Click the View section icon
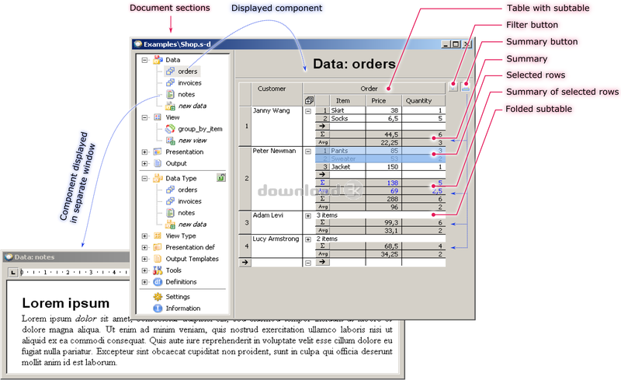The image size is (621, 380). [x=158, y=117]
